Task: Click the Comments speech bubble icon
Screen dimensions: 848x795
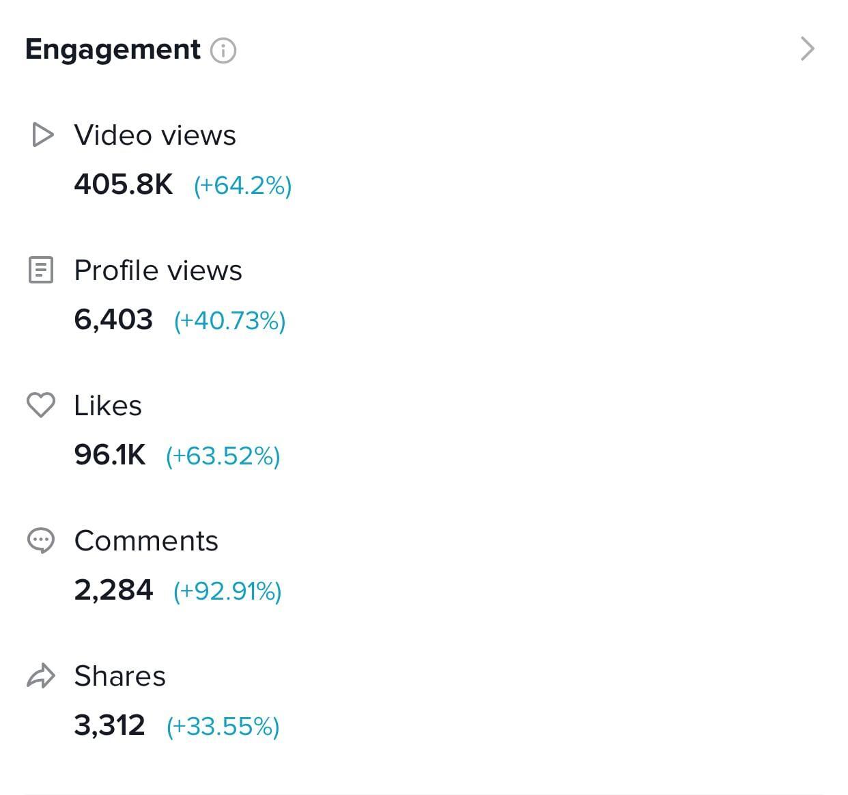Action: point(41,540)
